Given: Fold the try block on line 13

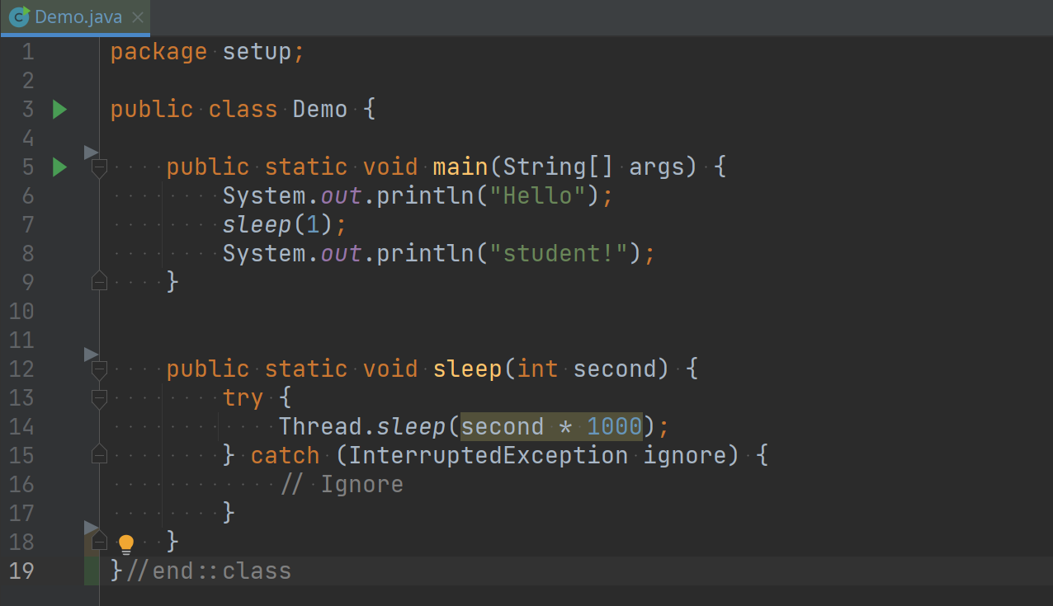Looking at the screenshot, I should point(99,398).
